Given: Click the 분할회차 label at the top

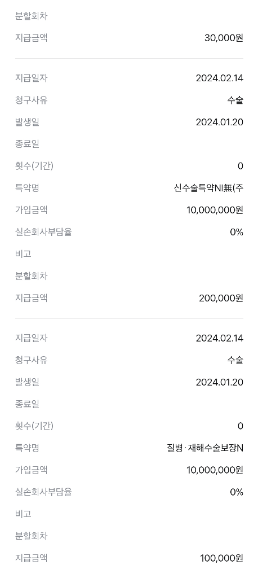Looking at the screenshot, I should coord(32,16).
